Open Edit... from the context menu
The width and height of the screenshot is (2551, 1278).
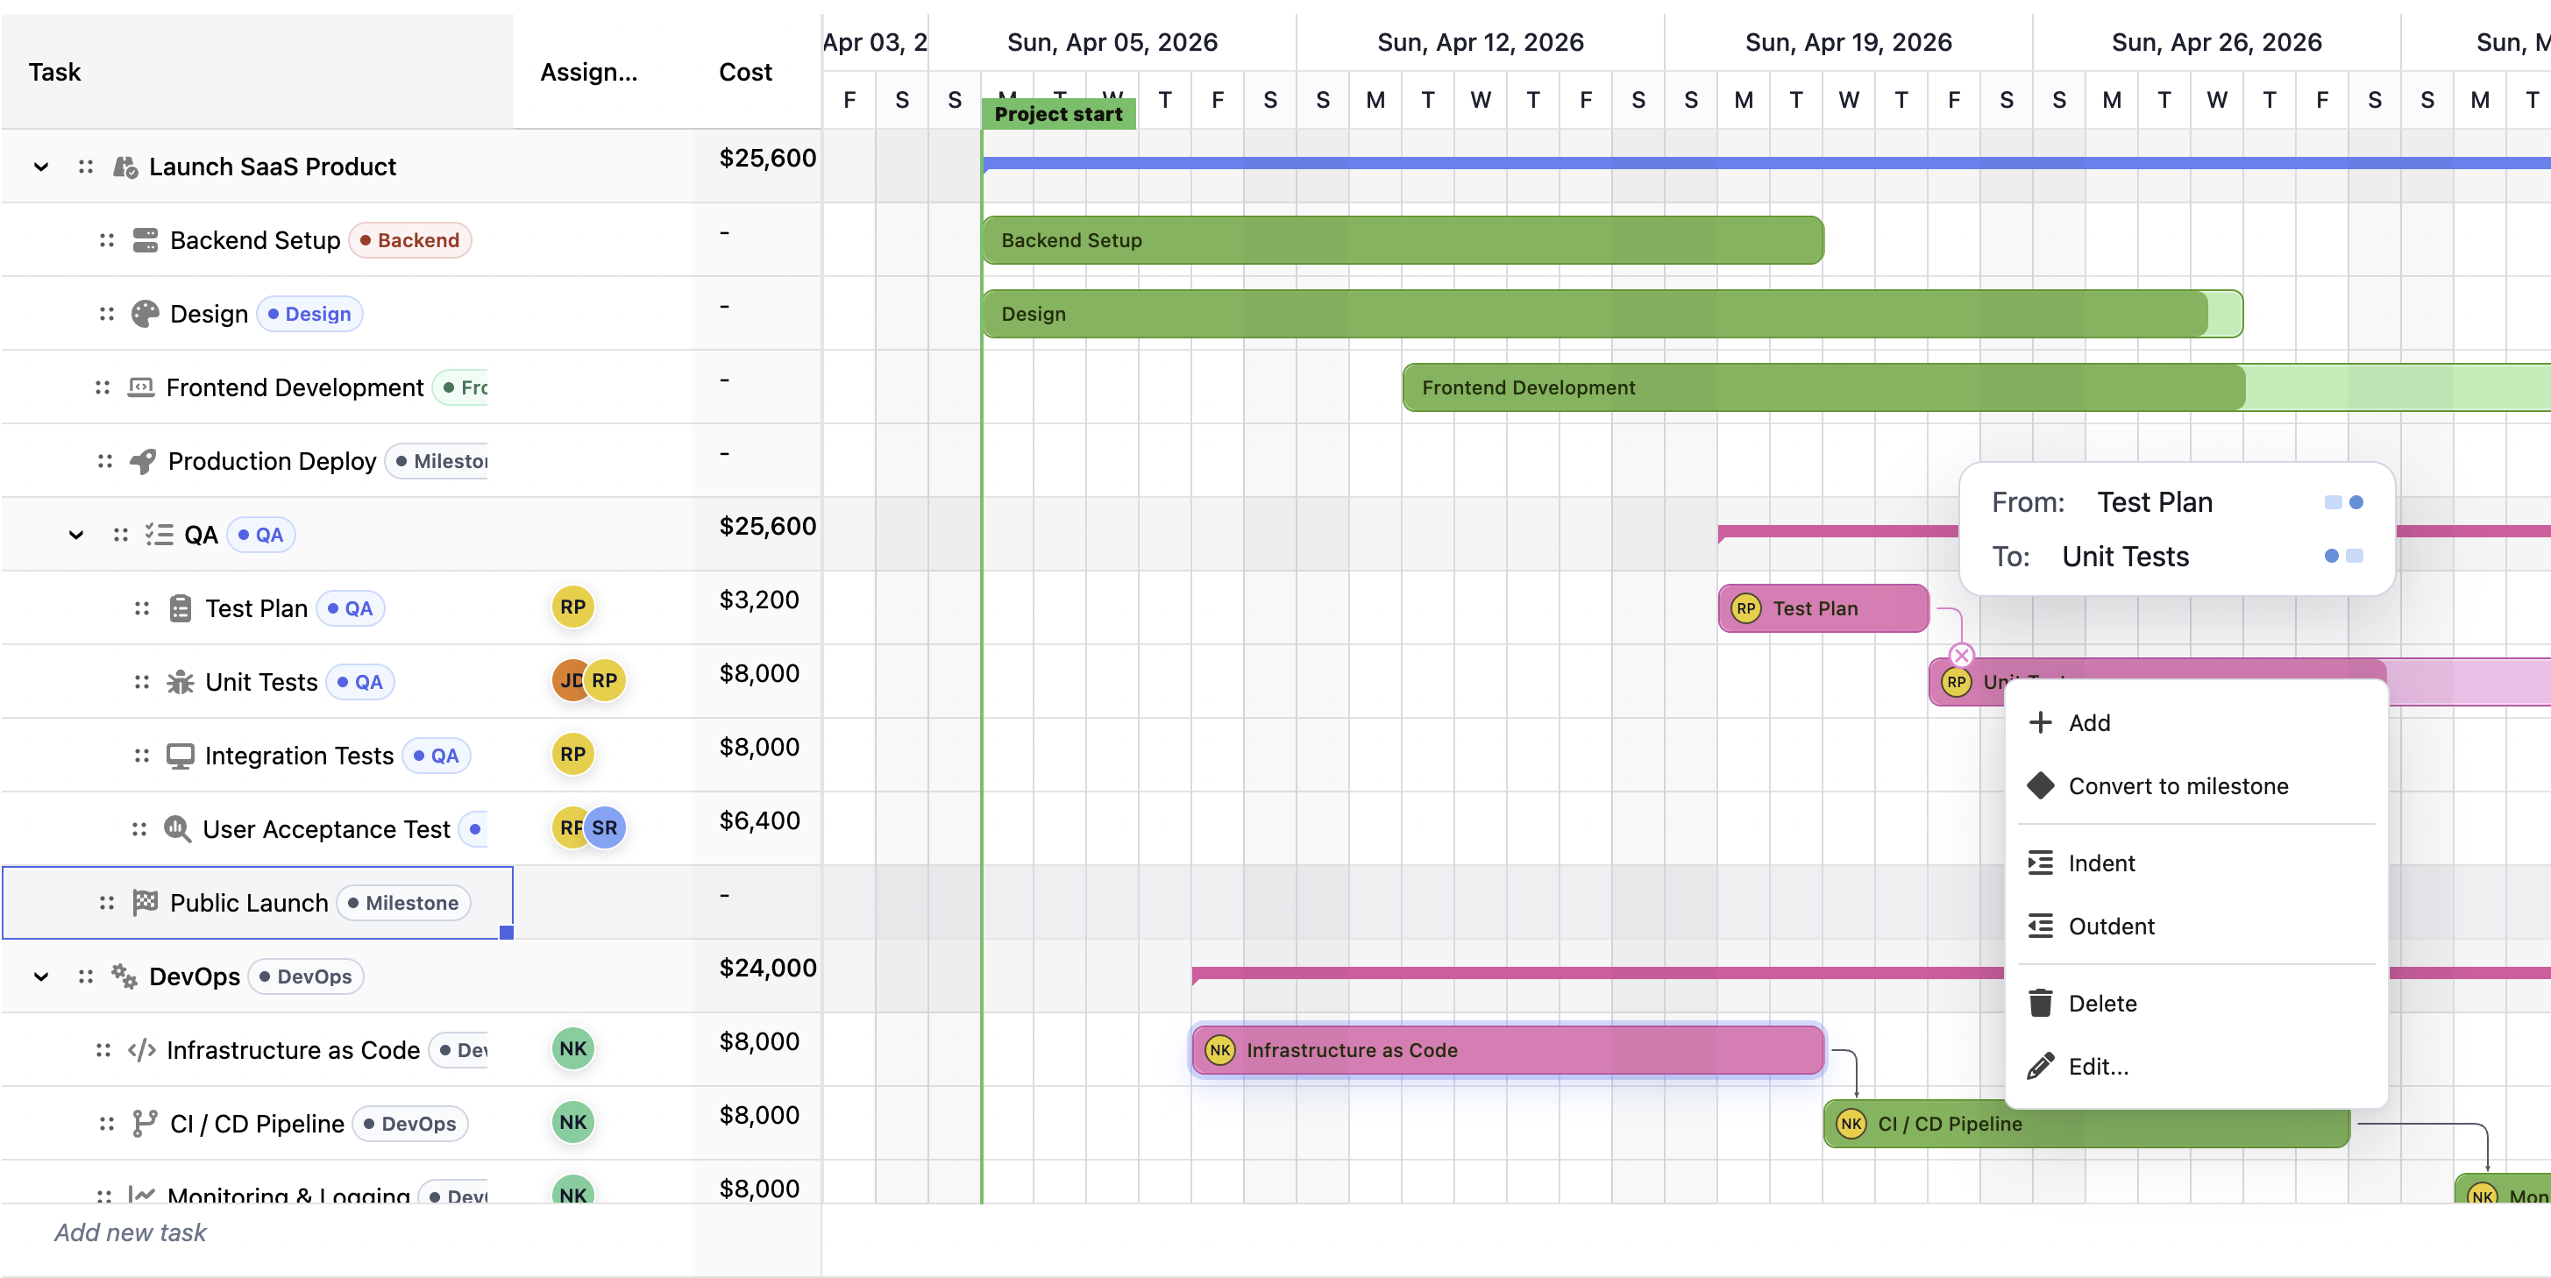tap(2197, 1067)
